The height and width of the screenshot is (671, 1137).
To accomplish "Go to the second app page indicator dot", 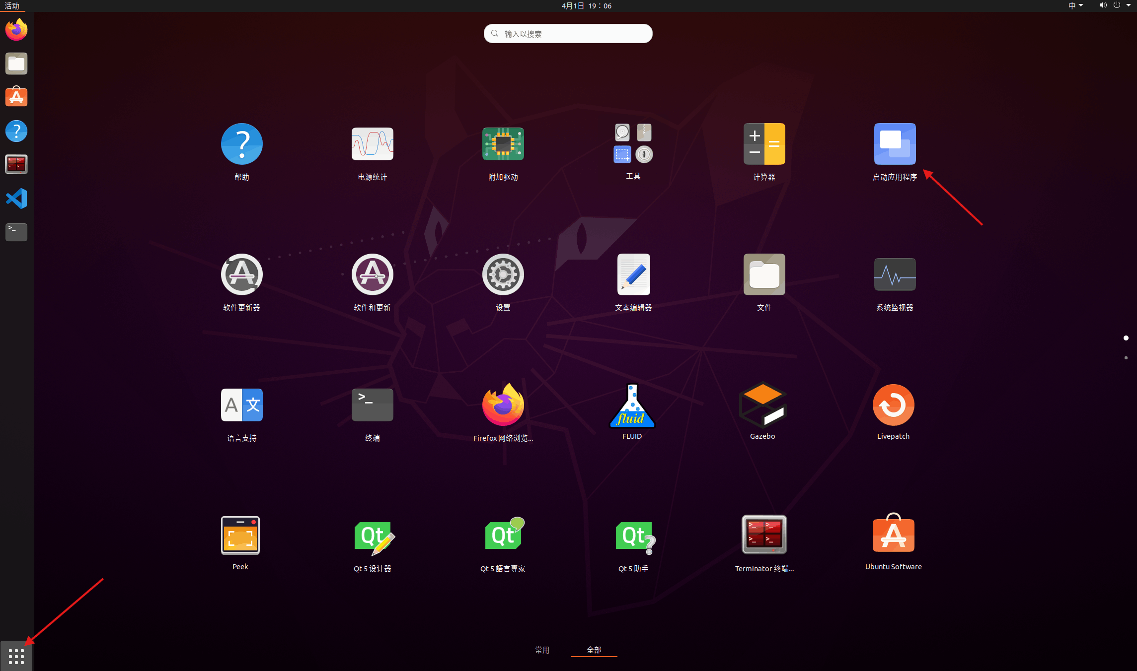I will tap(1126, 358).
